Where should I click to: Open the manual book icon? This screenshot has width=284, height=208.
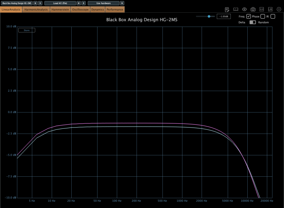click(236, 9)
